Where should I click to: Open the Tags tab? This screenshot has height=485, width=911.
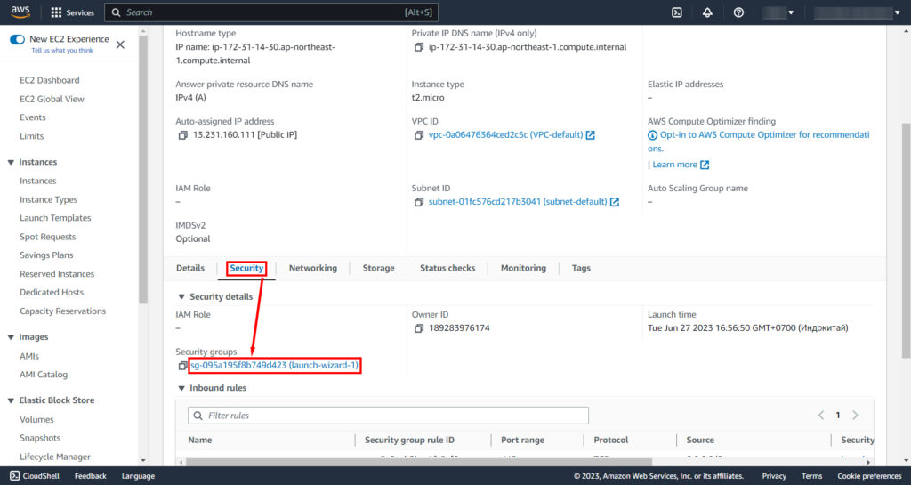click(581, 268)
